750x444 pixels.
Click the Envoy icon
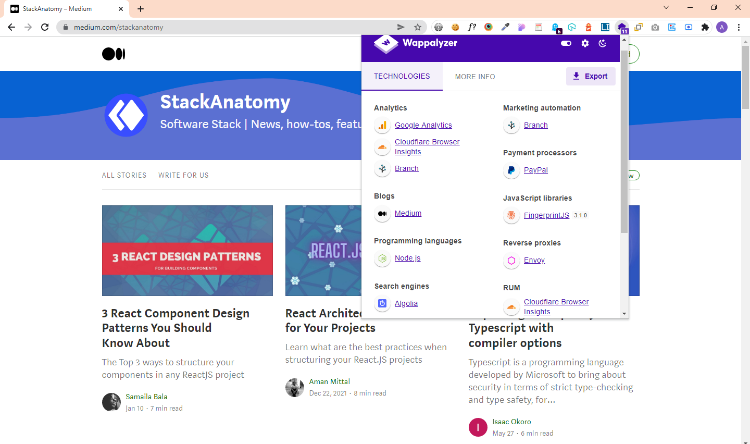pyautogui.click(x=511, y=261)
